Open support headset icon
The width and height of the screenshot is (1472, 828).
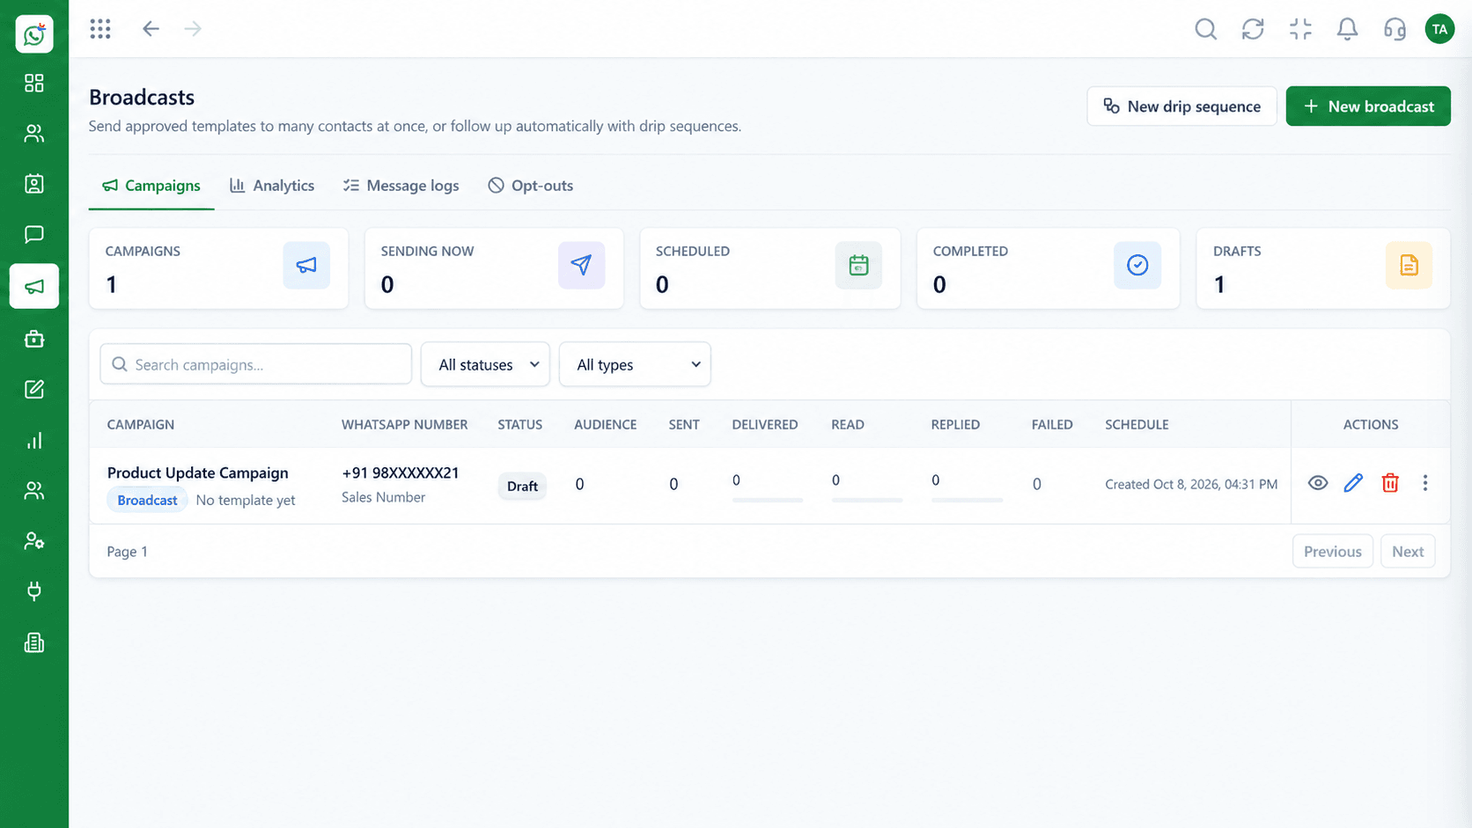[x=1395, y=29]
